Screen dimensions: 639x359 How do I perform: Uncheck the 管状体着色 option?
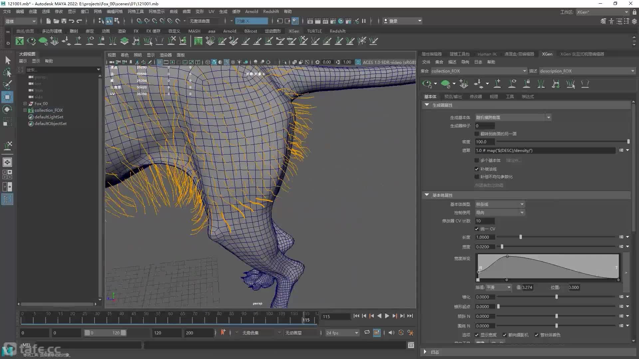536,335
